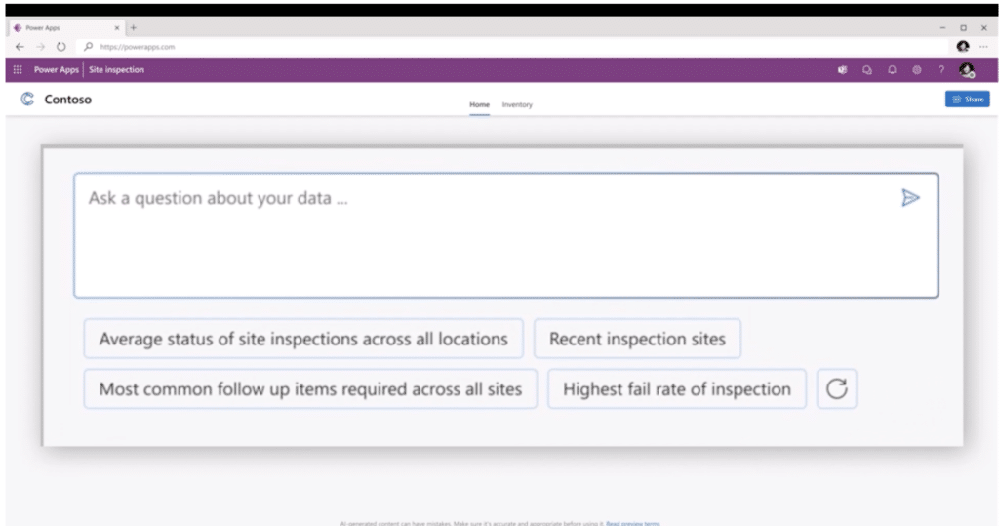Refresh the suggested question prompts
The height and width of the screenshot is (526, 999).
coord(836,389)
